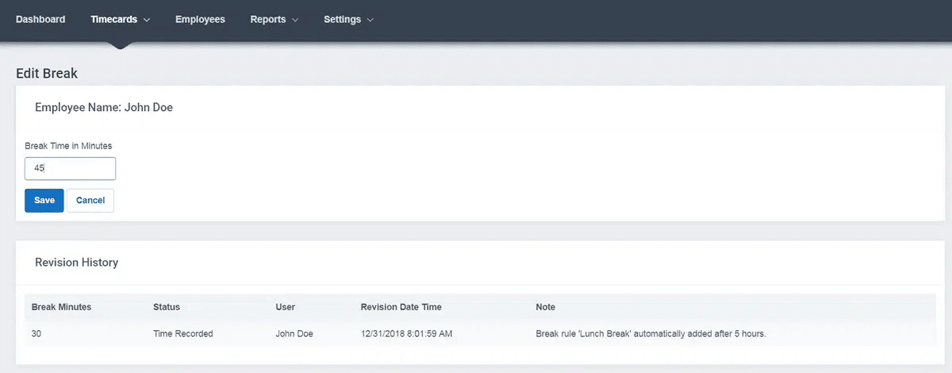Select the Time Recorded status cell
Viewport: 952px width, 373px height.
(x=182, y=334)
